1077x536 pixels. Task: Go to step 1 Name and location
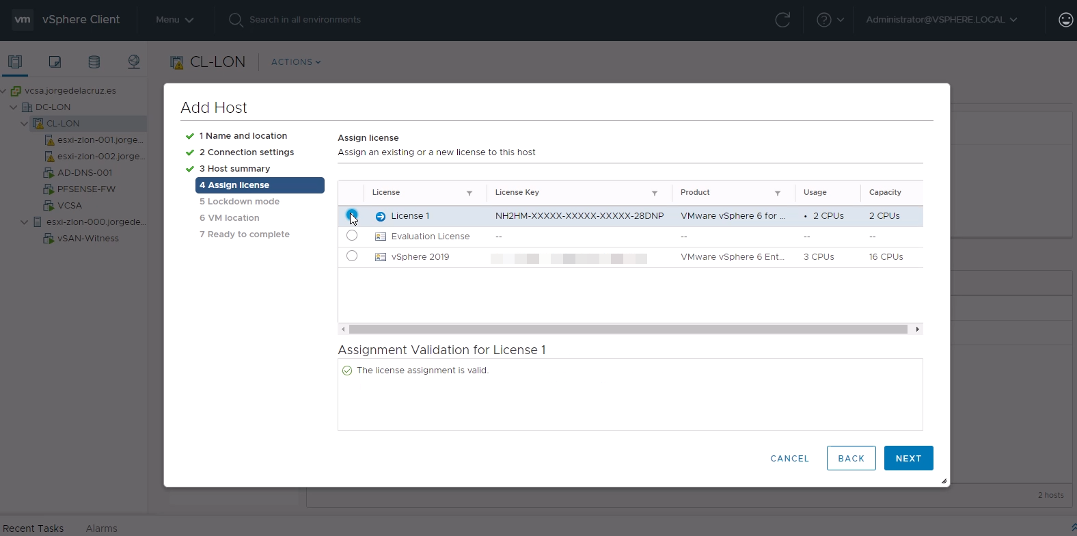(243, 136)
